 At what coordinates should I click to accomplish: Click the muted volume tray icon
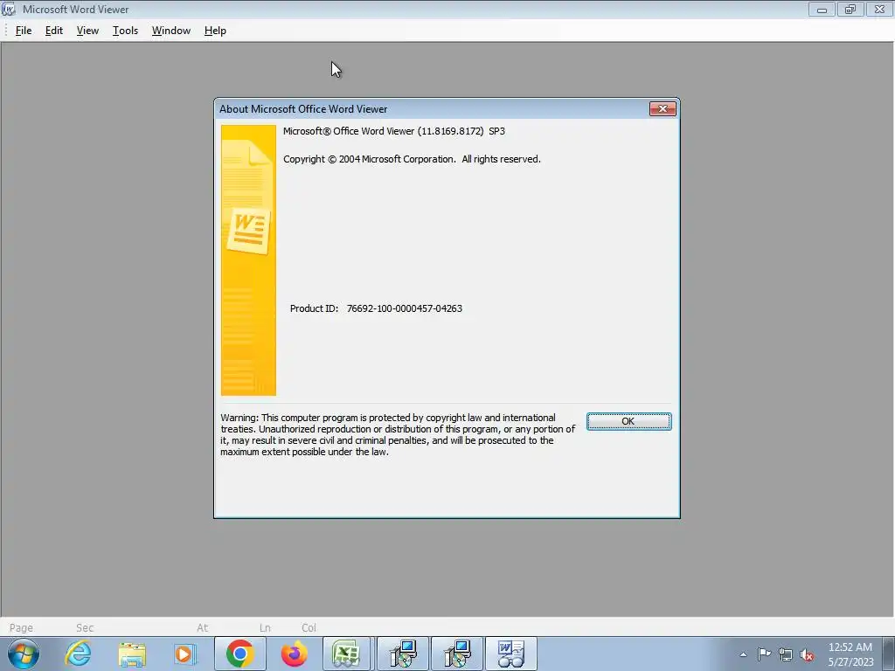click(x=807, y=655)
